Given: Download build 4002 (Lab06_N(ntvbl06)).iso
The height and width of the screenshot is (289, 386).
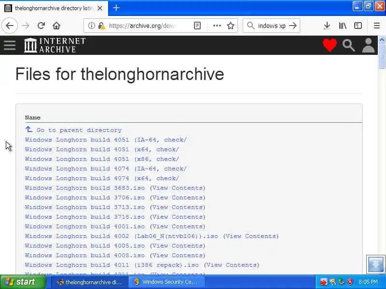Looking at the screenshot, I should (122, 236).
